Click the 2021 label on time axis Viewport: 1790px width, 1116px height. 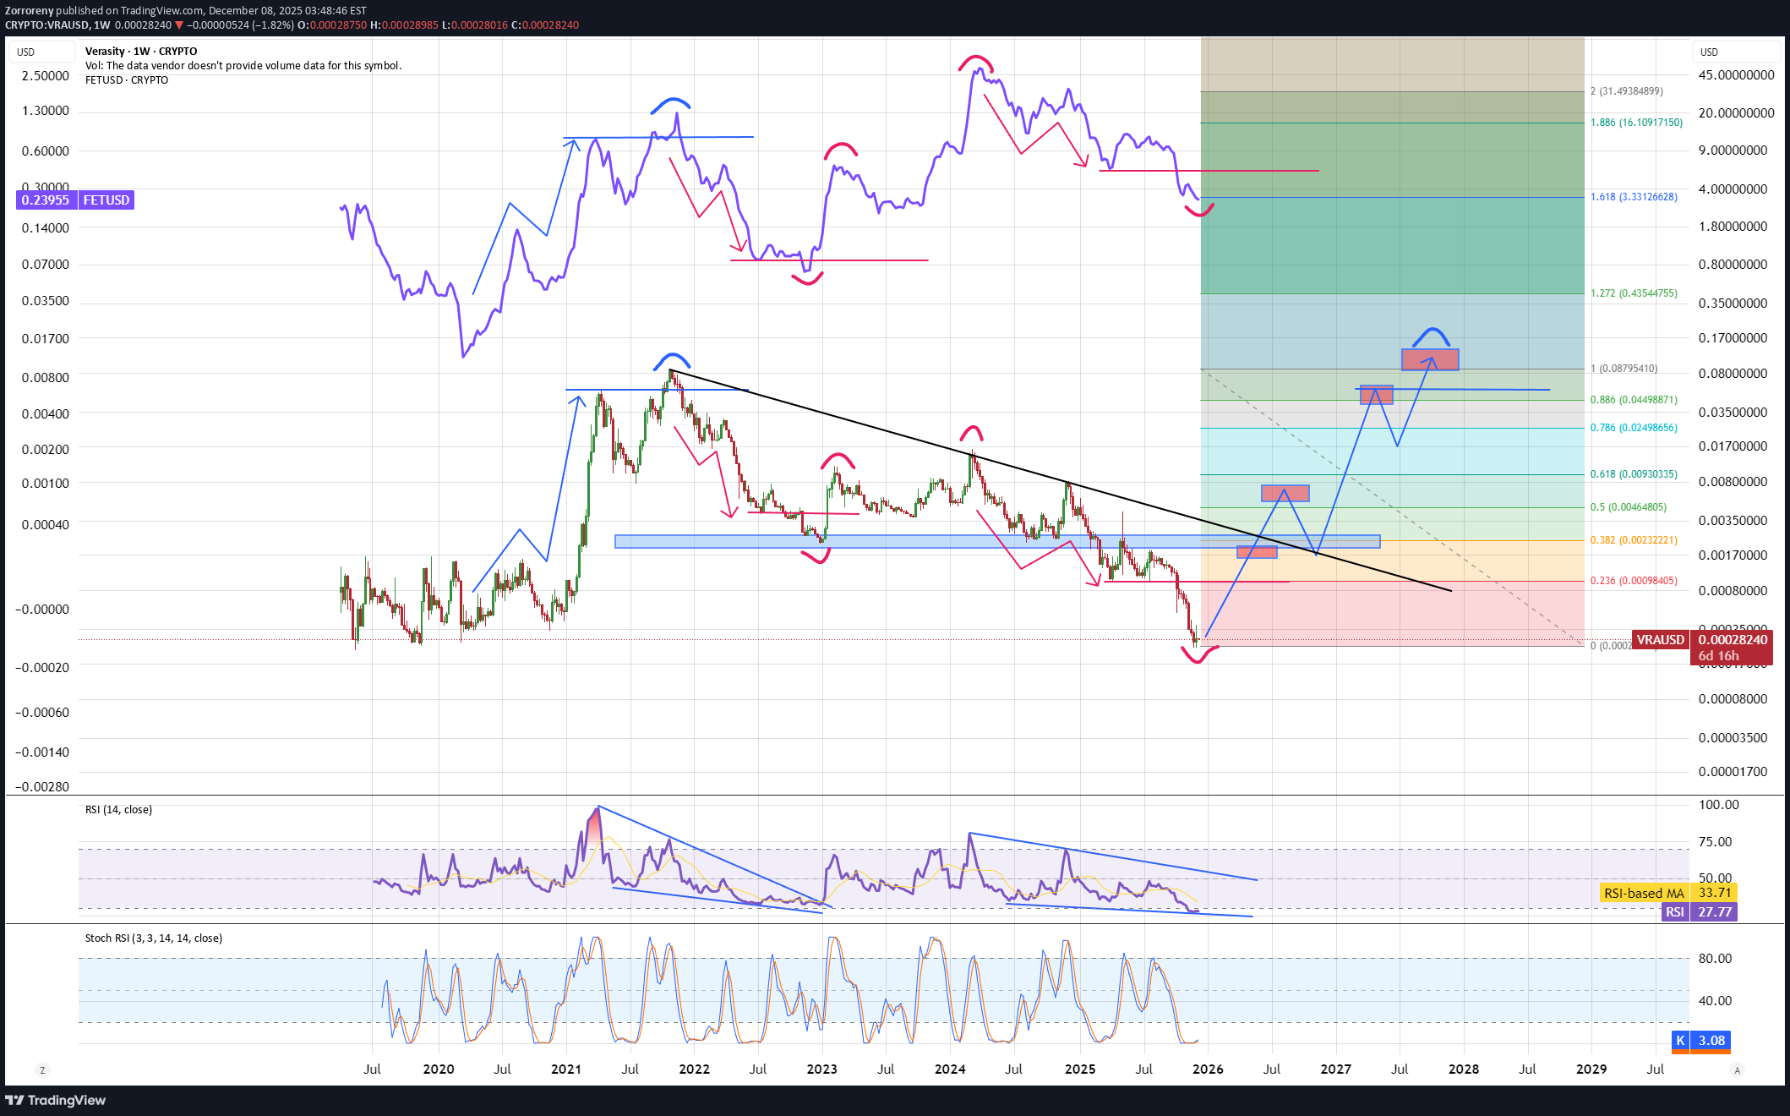click(565, 1069)
